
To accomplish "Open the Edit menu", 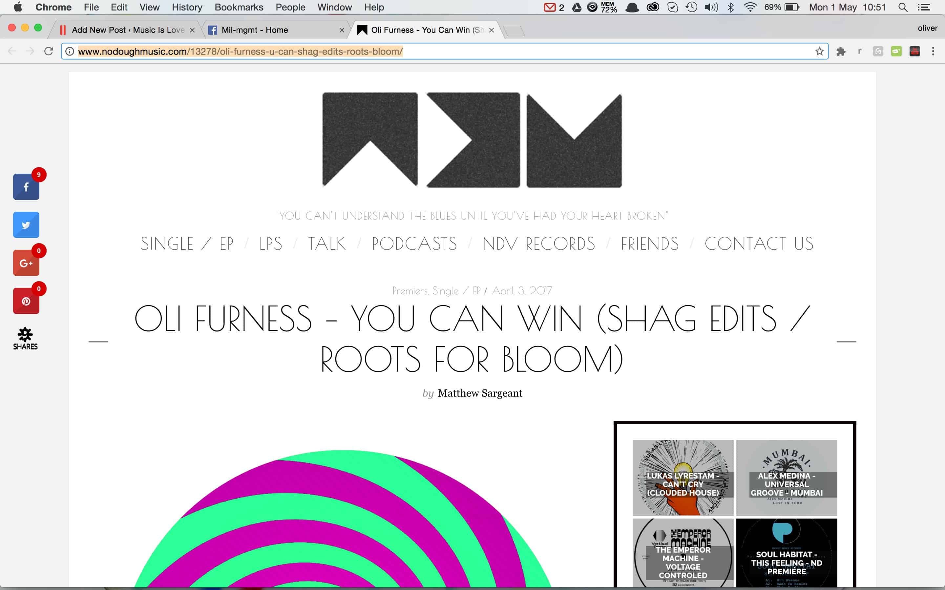I will [119, 7].
